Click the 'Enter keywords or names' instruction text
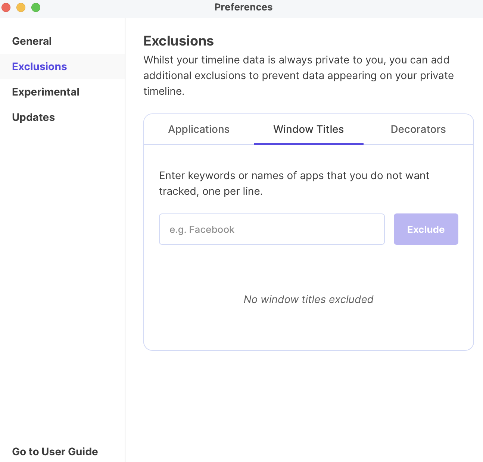483x462 pixels. 294,183
